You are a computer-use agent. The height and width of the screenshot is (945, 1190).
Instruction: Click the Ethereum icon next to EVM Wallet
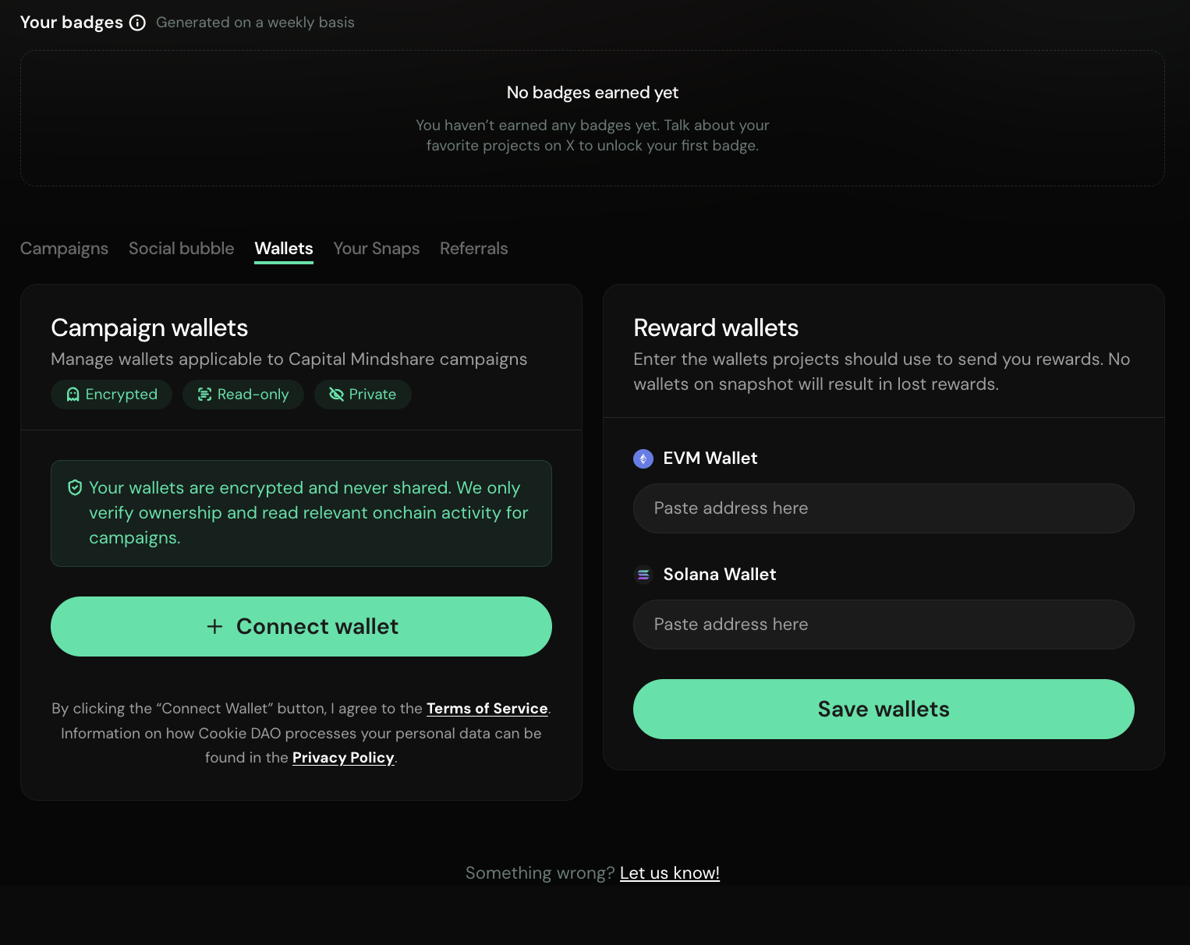643,458
